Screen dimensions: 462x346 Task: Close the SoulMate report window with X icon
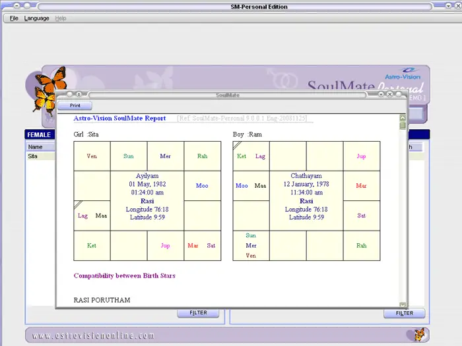(x=389, y=94)
